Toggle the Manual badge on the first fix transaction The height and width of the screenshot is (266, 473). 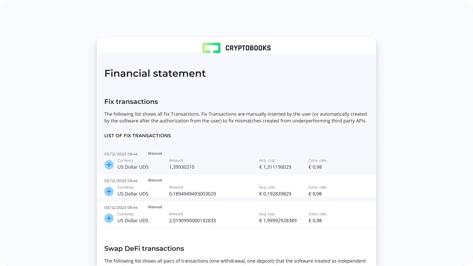tap(155, 153)
